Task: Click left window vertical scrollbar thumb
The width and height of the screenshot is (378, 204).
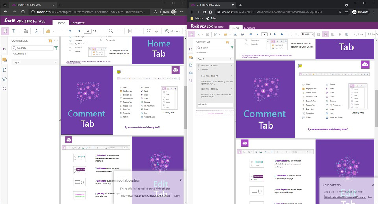Action: tap(185, 107)
